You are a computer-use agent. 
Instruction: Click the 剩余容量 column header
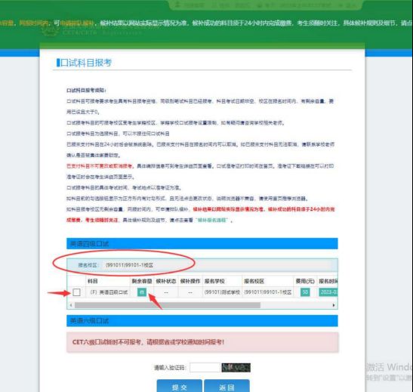click(142, 281)
